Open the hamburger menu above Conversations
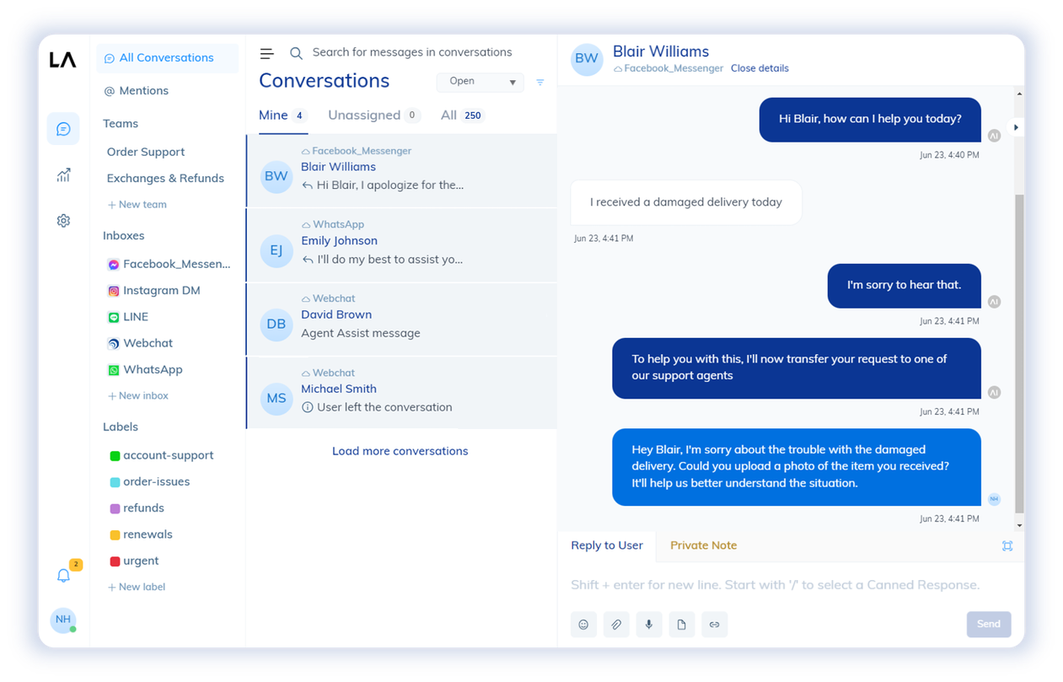The image size is (1063, 682). pyautogui.click(x=266, y=52)
